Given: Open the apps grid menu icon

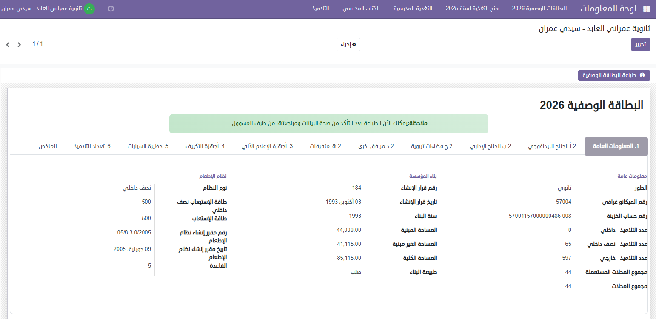Looking at the screenshot, I should tap(646, 9).
